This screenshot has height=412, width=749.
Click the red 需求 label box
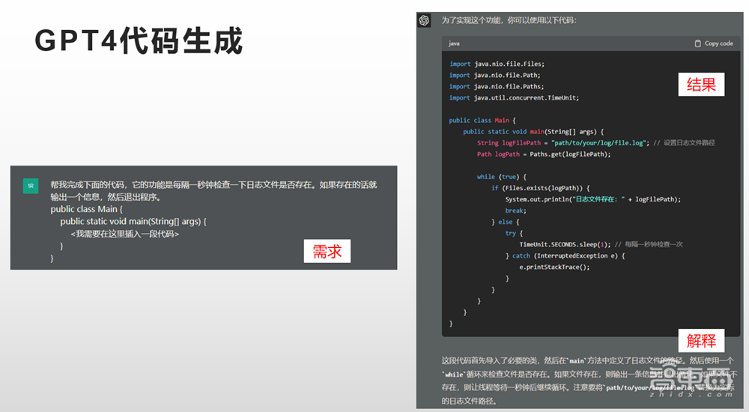(327, 251)
